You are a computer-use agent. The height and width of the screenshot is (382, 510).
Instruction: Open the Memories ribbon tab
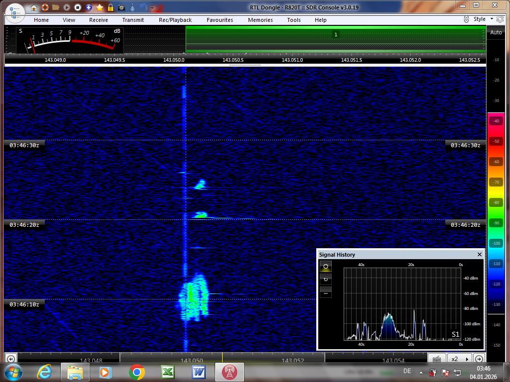(x=260, y=20)
